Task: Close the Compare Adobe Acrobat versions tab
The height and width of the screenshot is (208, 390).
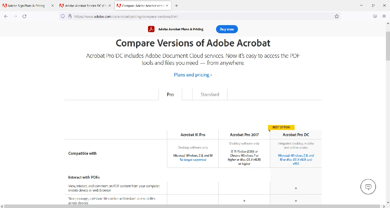Action: pos(167,5)
